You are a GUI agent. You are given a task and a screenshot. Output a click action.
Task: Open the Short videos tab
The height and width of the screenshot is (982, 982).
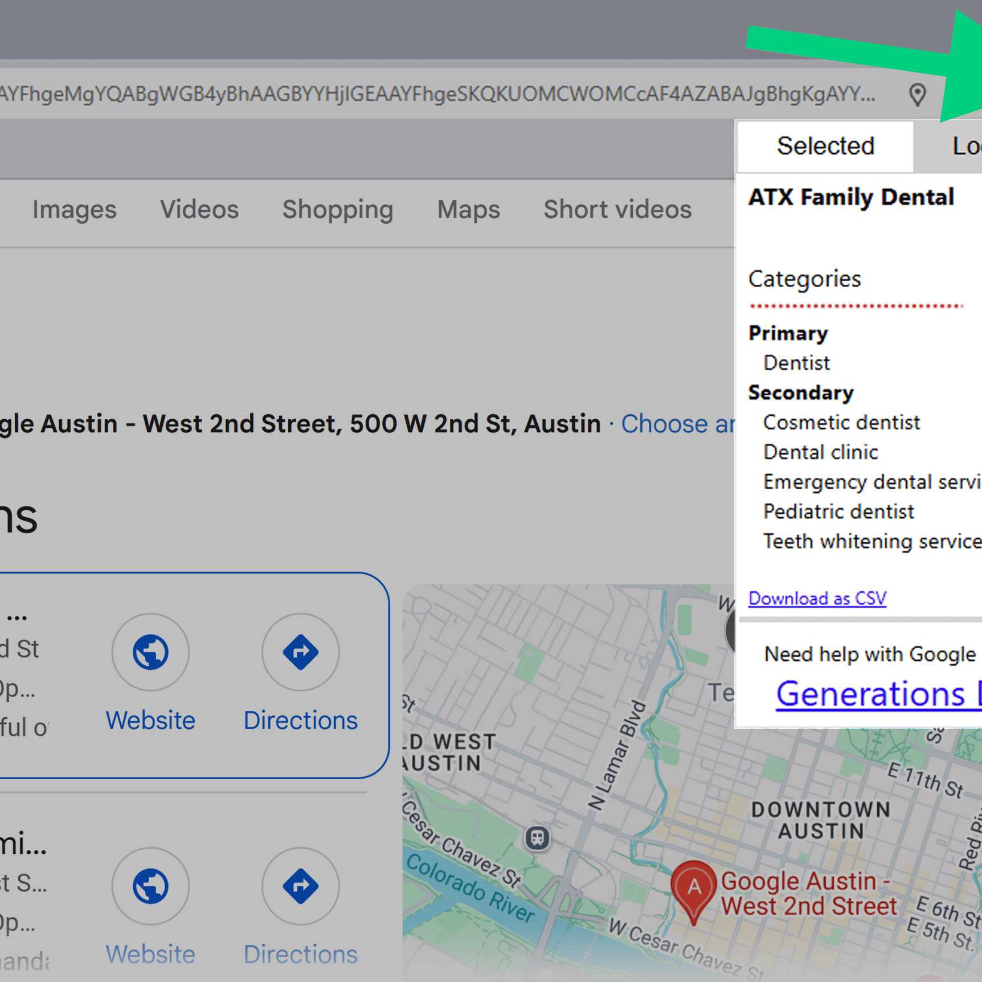617,210
